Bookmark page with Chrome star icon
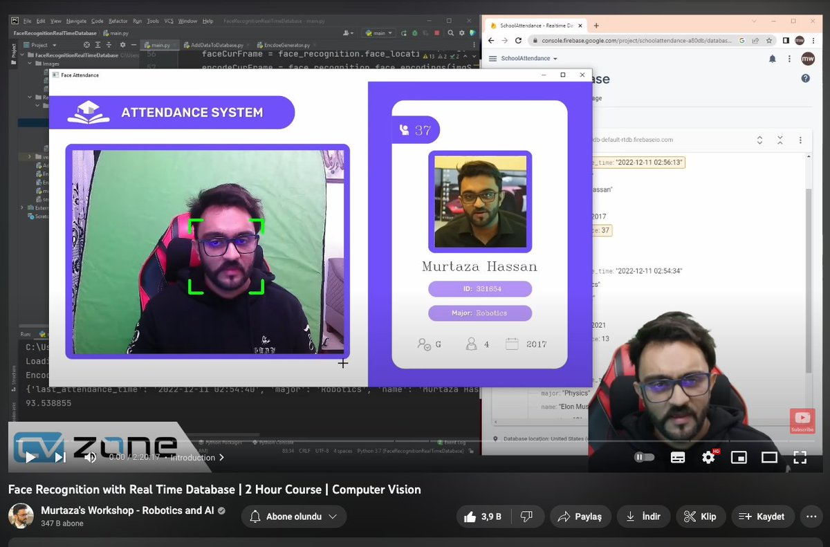 click(x=768, y=41)
